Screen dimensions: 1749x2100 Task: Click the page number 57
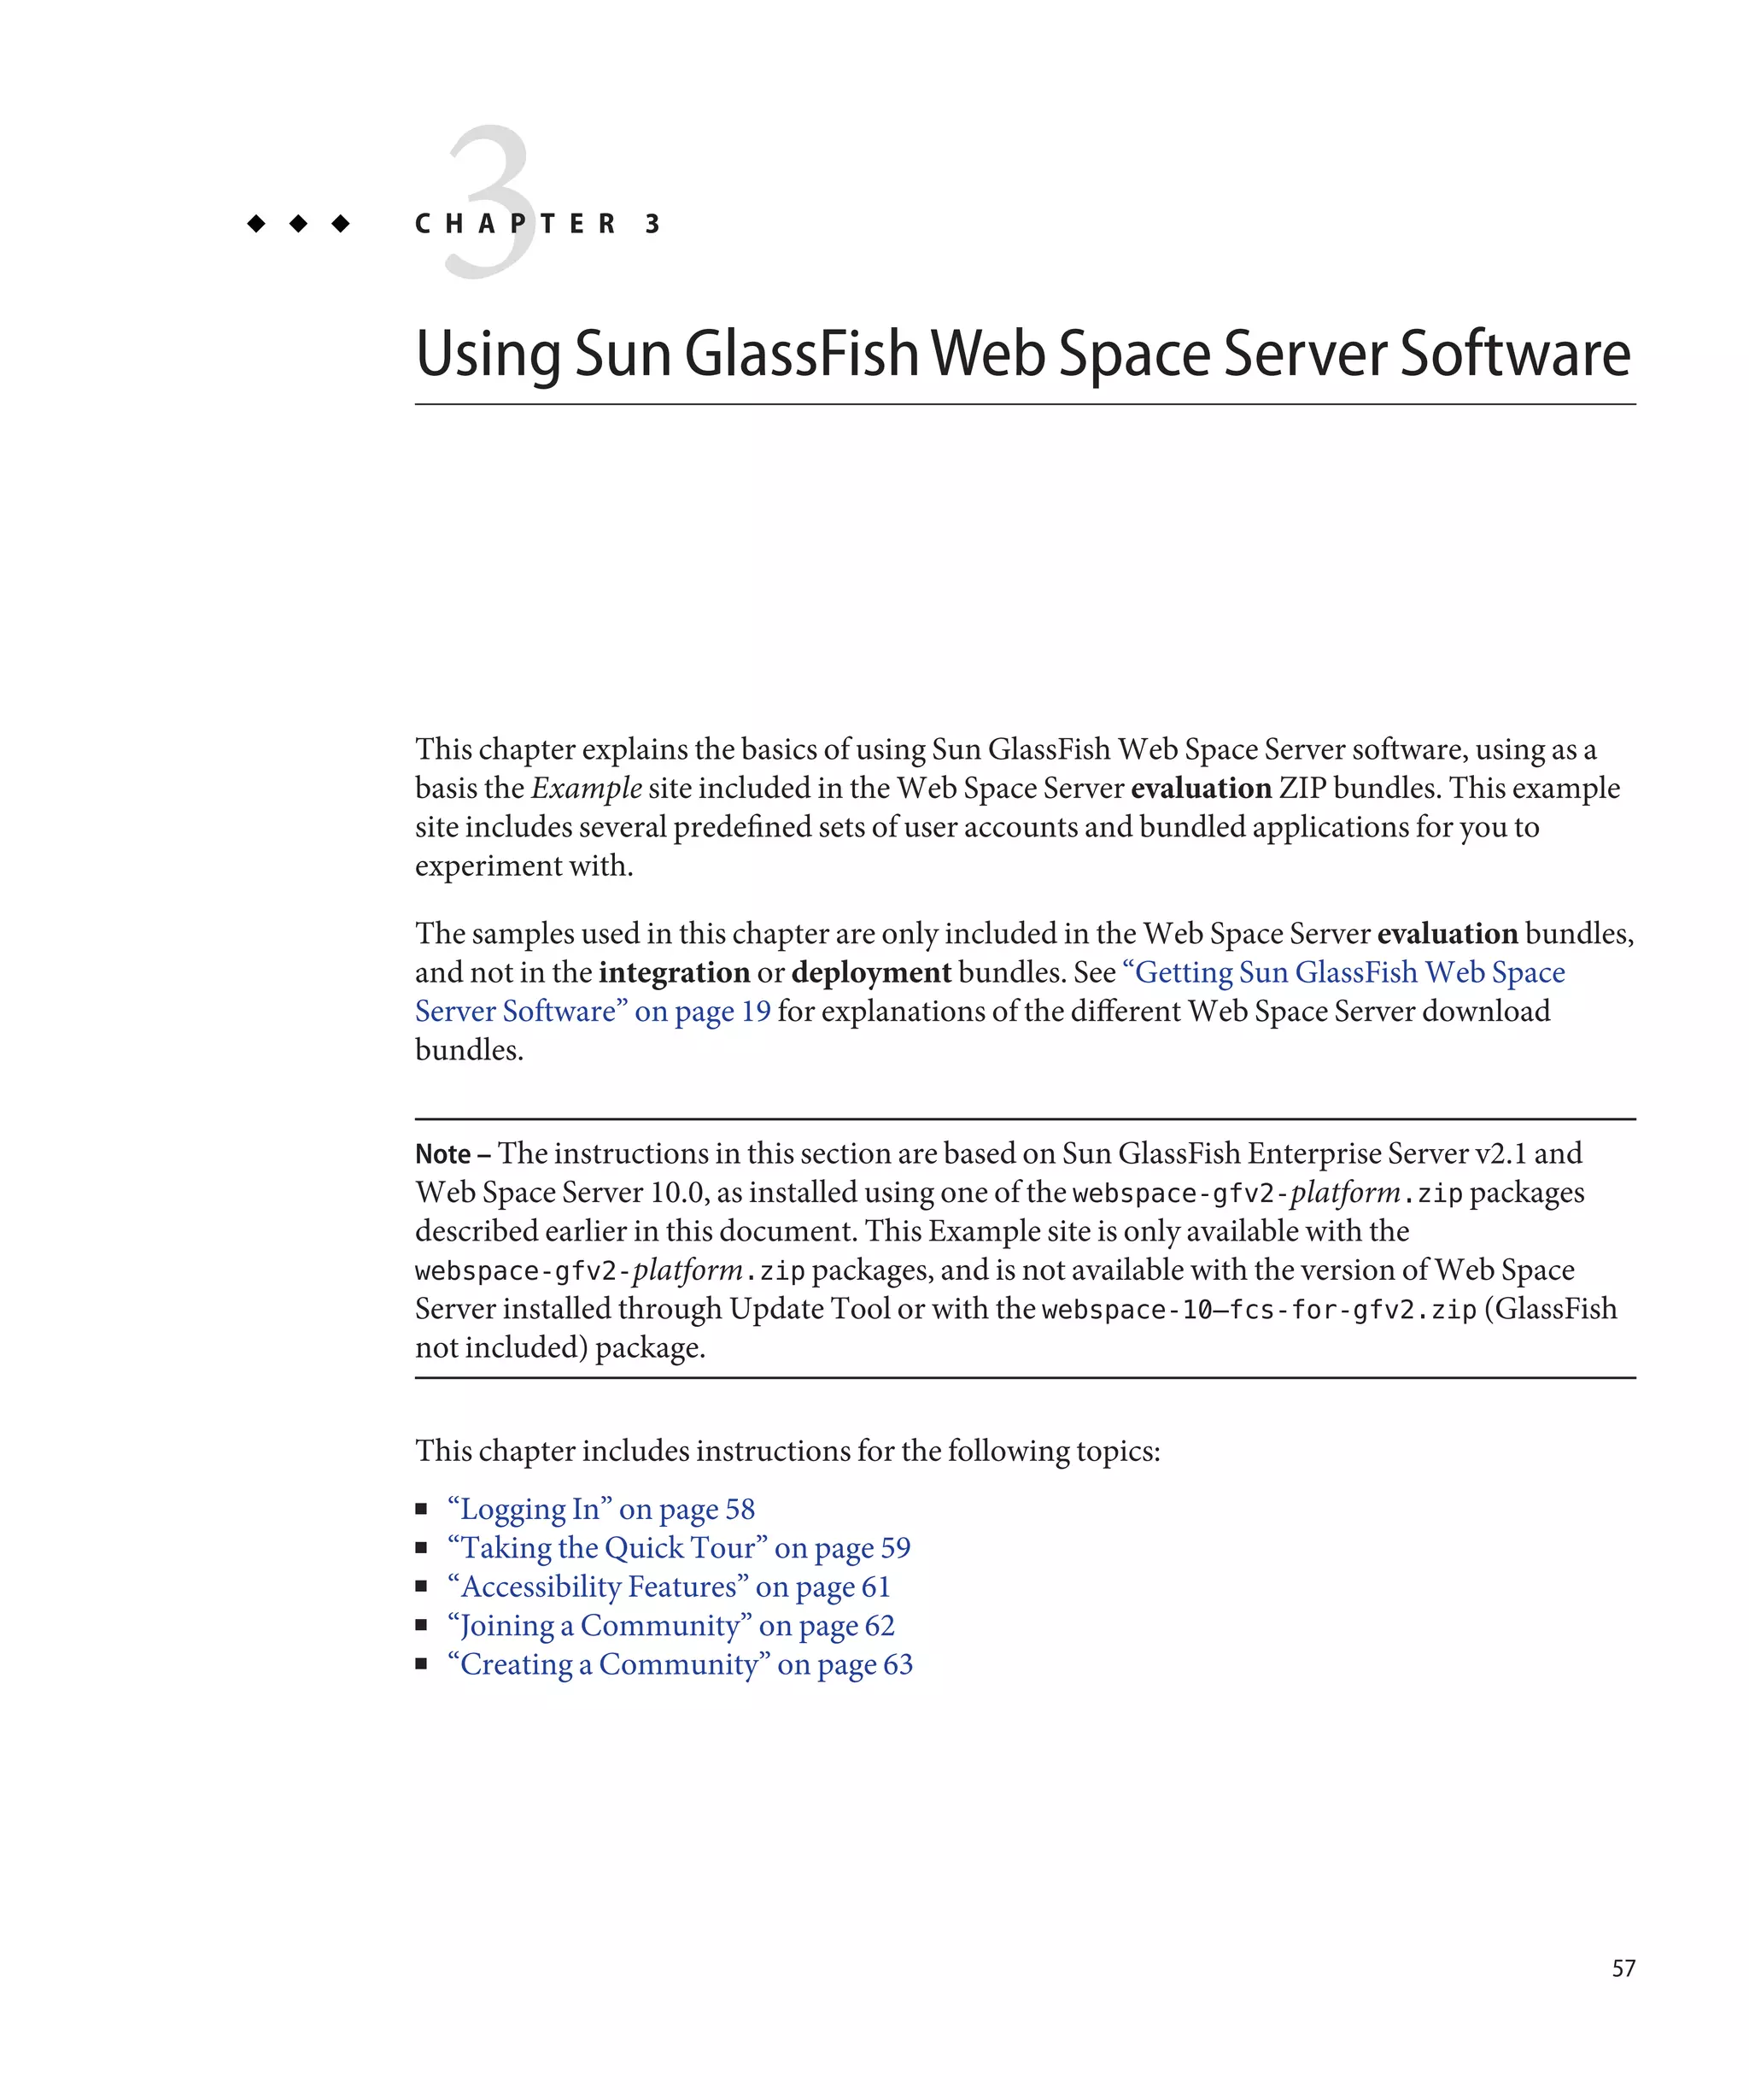(1623, 1969)
